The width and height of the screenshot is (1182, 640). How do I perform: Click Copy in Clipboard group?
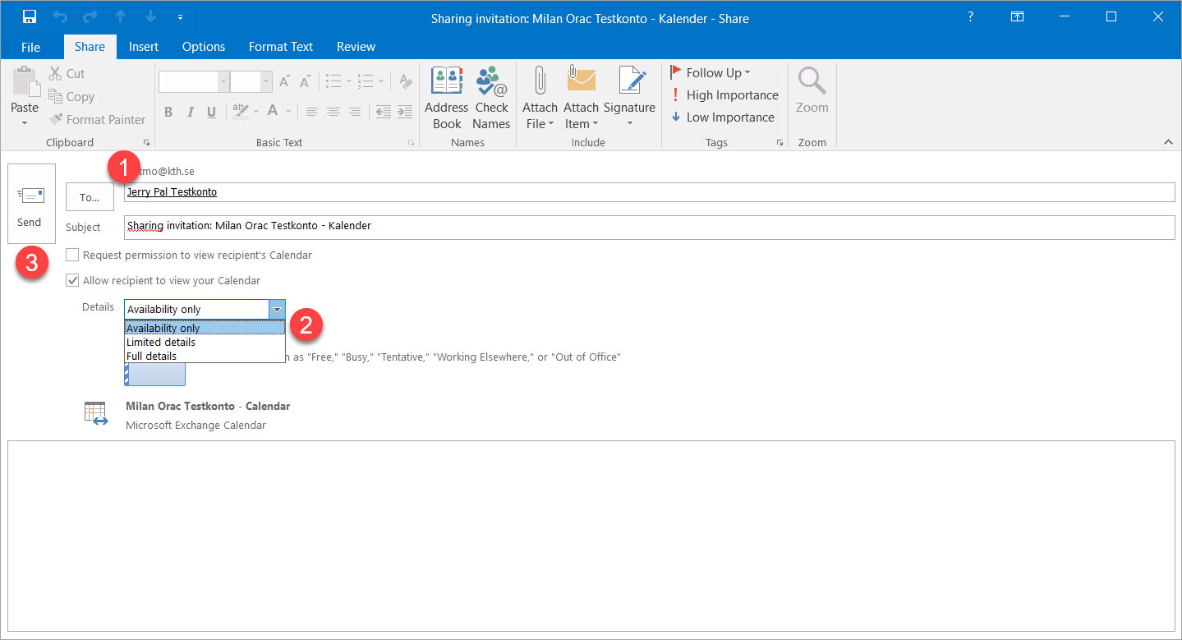(71, 97)
